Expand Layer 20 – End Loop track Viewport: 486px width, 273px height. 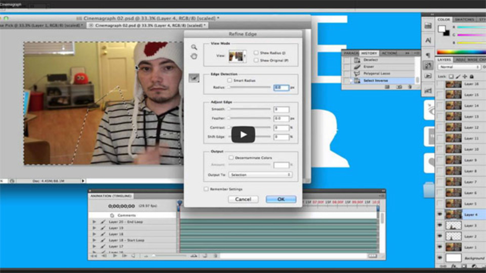94,222
